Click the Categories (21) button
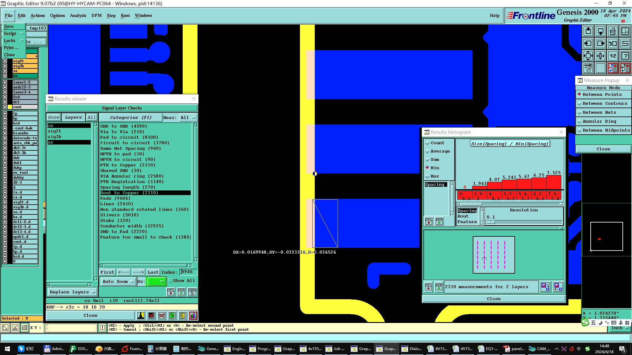Viewport: 632px width, 355px height. (x=131, y=117)
